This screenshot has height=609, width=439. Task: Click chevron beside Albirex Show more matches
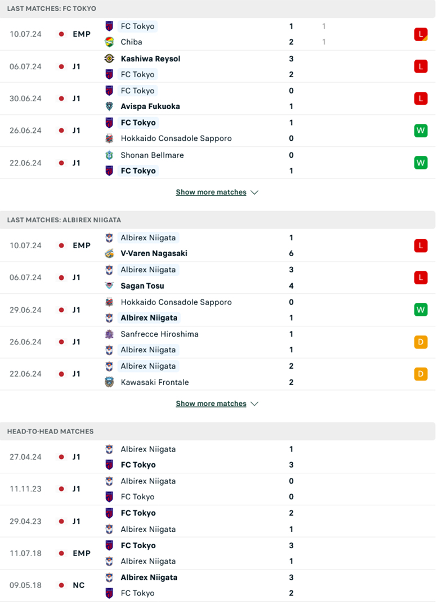point(254,404)
